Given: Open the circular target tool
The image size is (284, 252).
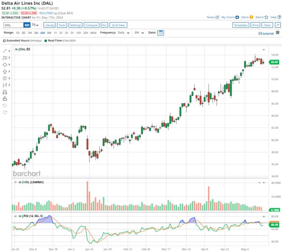Looking at the screenshot, I should [5, 78].
